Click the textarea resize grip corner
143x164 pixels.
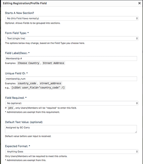point(136,132)
